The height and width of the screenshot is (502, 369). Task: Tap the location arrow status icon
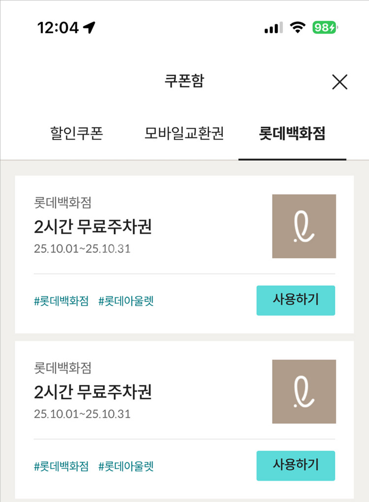coord(89,28)
